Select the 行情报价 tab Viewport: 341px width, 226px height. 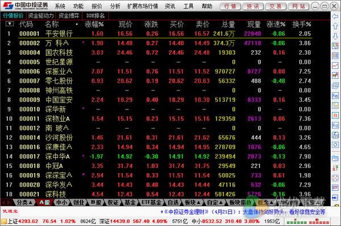point(13,16)
